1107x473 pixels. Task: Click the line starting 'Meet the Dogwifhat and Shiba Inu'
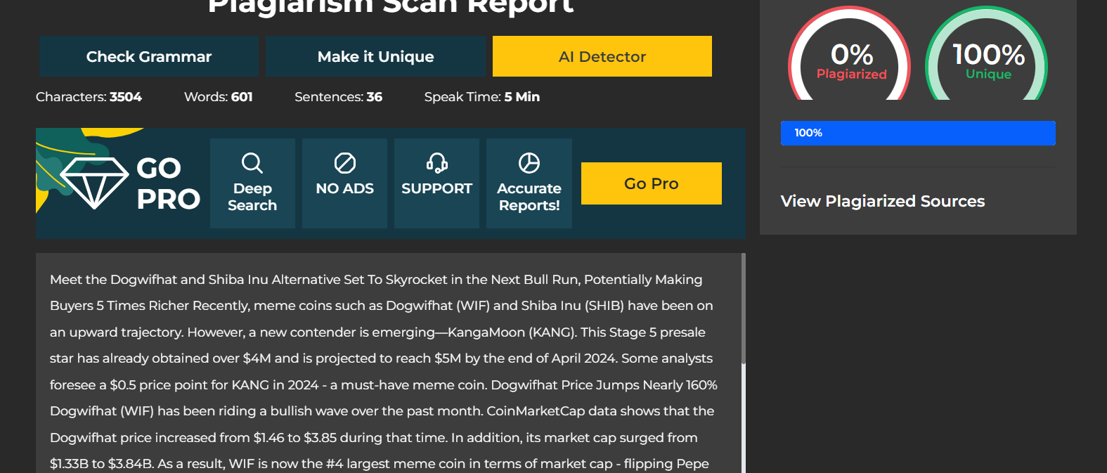[x=376, y=280]
